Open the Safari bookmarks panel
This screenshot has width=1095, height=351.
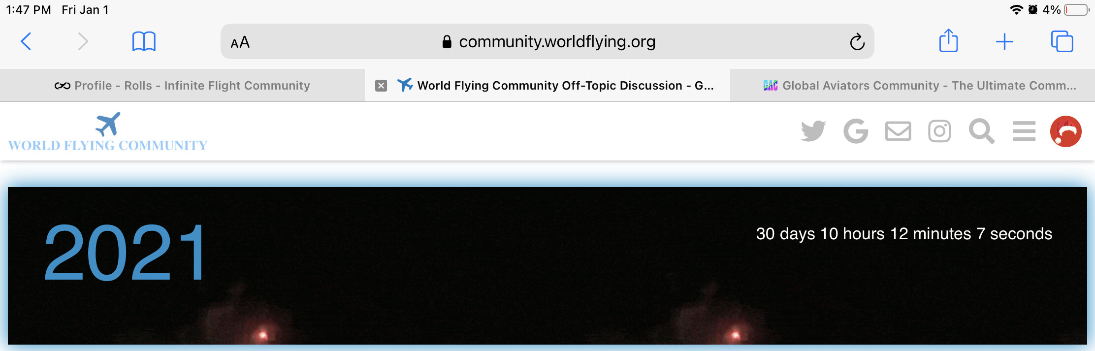[x=144, y=41]
